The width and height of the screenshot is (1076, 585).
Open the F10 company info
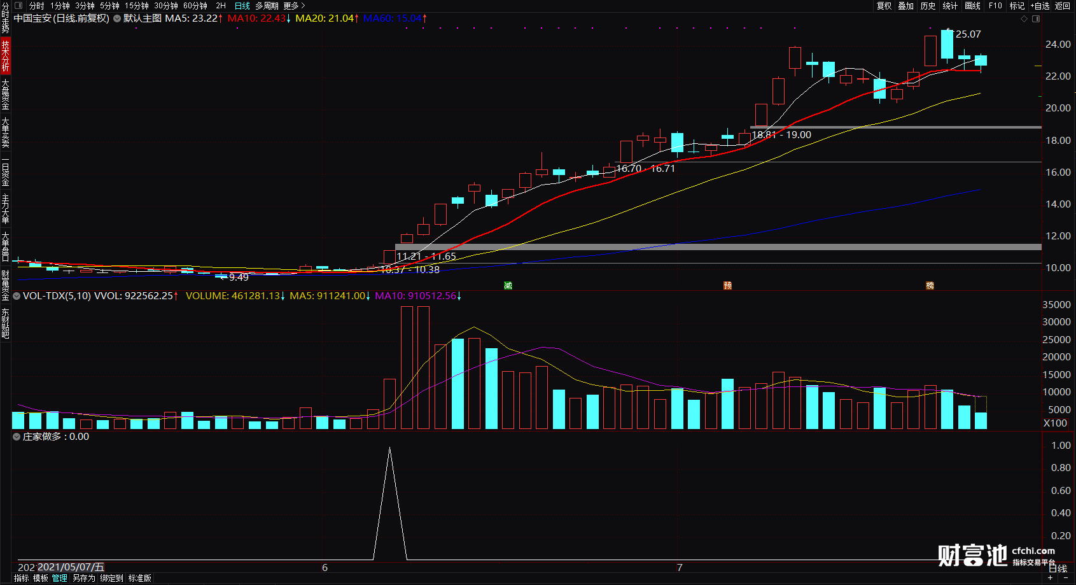coord(995,6)
